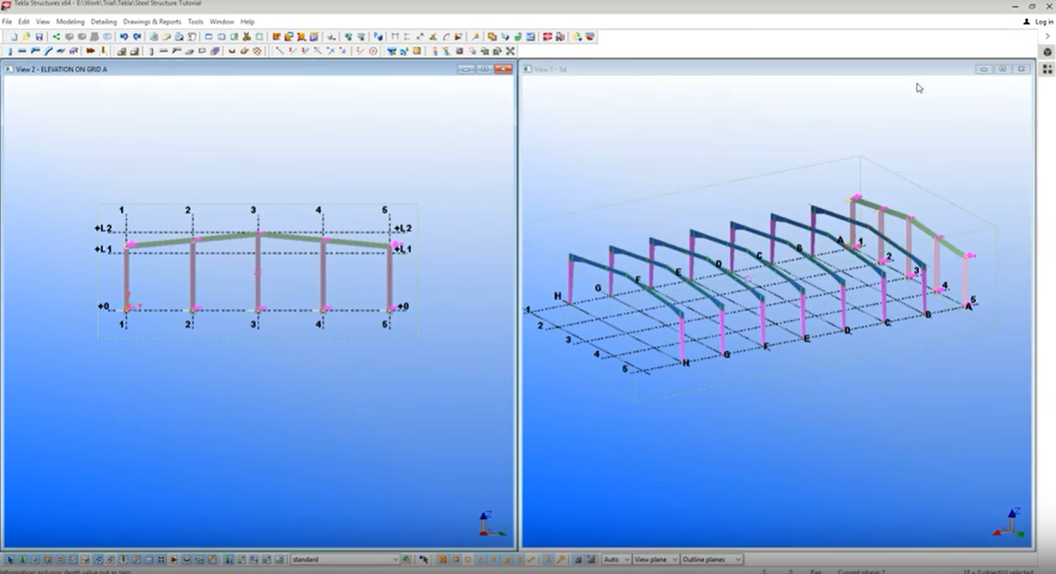Click the New model icon
Screen dimensions: 1056x574
click(x=14, y=37)
